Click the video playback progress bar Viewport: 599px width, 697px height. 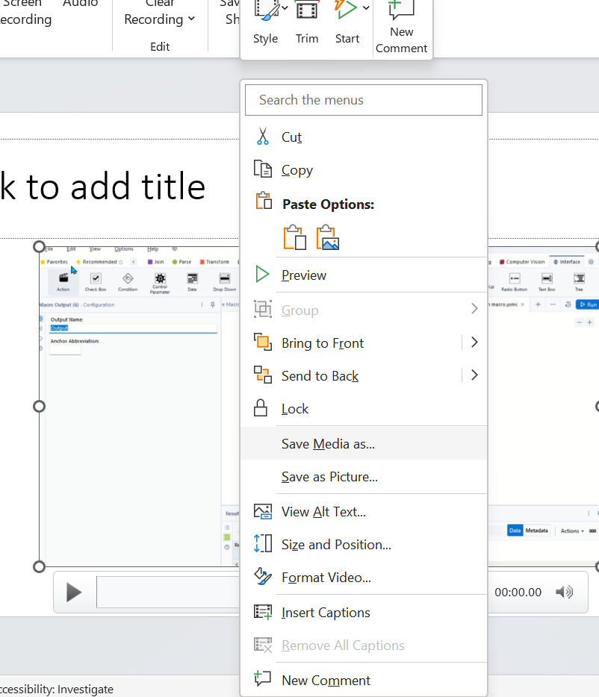(168, 592)
